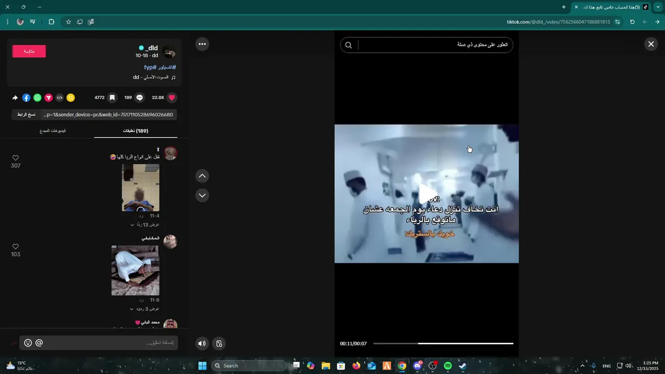Open the _dld creator avatar
This screenshot has width=665, height=374.
coord(169,52)
